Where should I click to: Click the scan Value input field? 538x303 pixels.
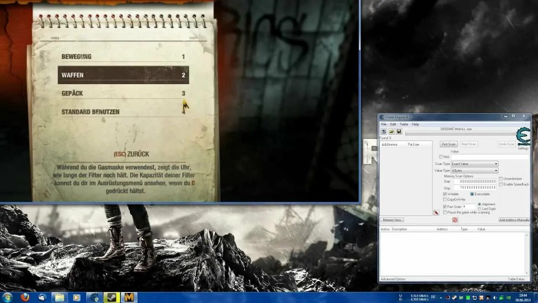[x=490, y=157]
